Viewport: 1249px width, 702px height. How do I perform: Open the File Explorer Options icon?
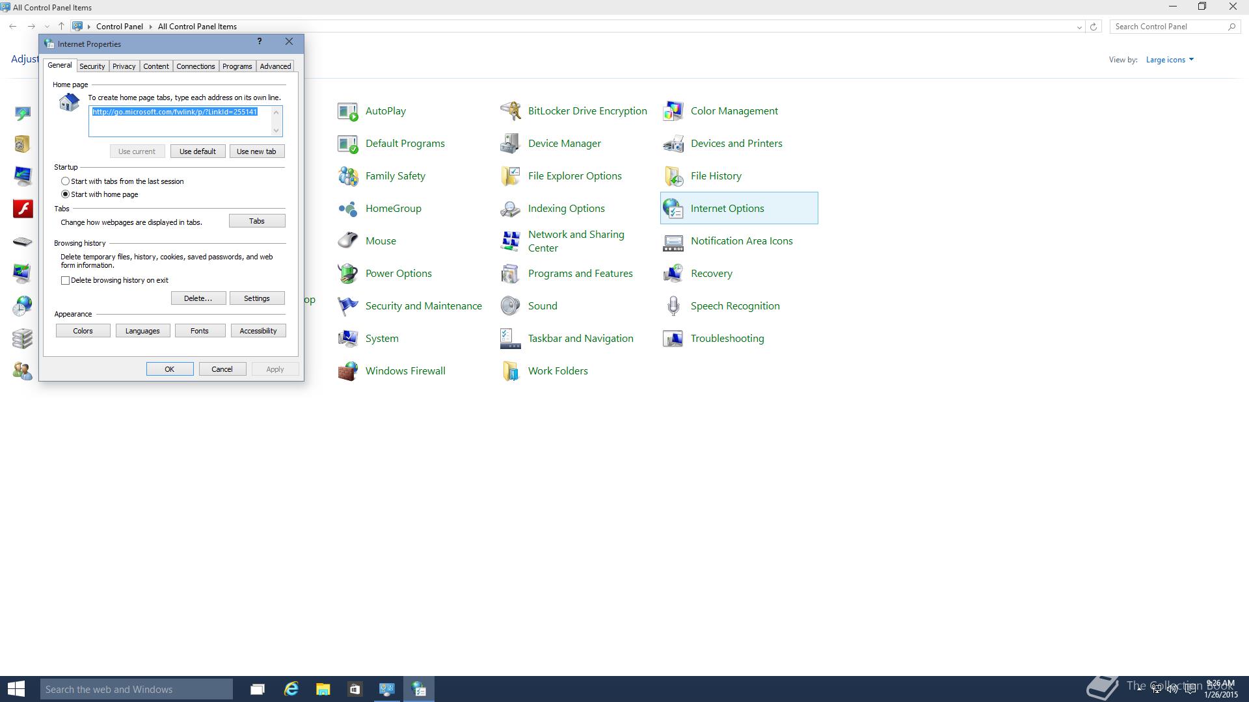tap(511, 176)
